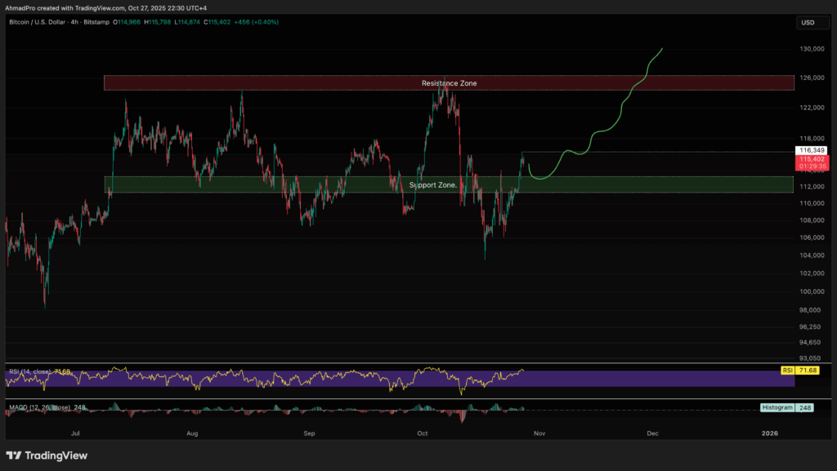Click the USD currency label

(807, 22)
